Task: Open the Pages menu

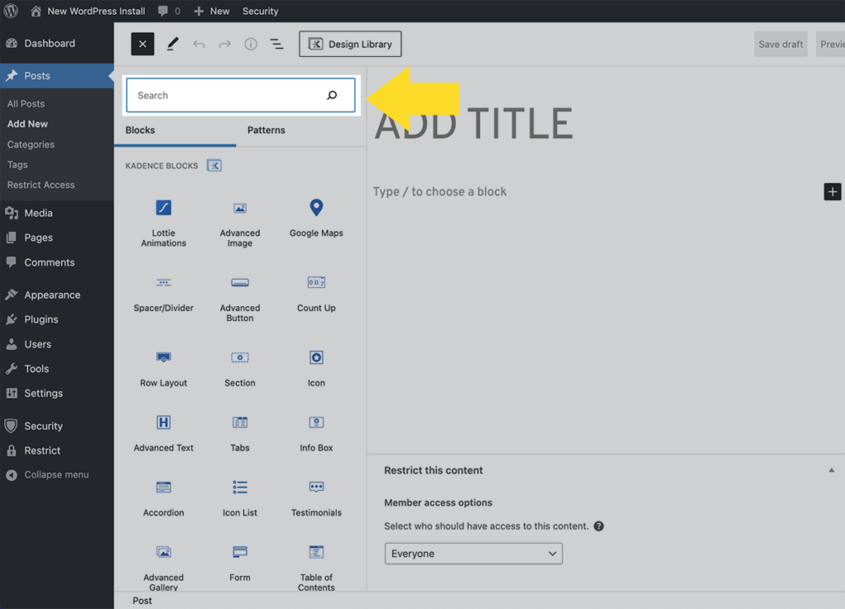Action: pyautogui.click(x=57, y=238)
